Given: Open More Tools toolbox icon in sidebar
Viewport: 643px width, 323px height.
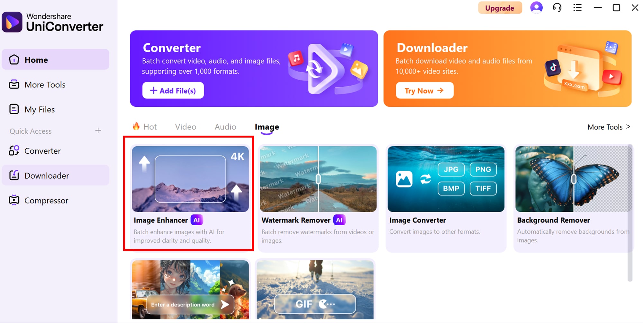Looking at the screenshot, I should 14,85.
